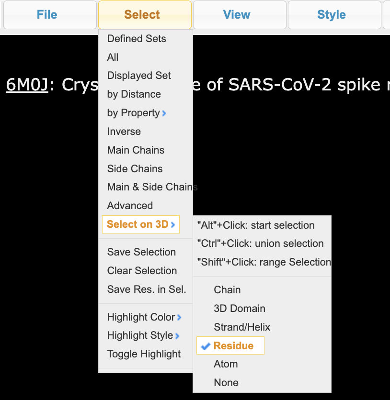This screenshot has height=400, width=390.
Task: Choose 3D Domain selection mode
Action: click(239, 309)
